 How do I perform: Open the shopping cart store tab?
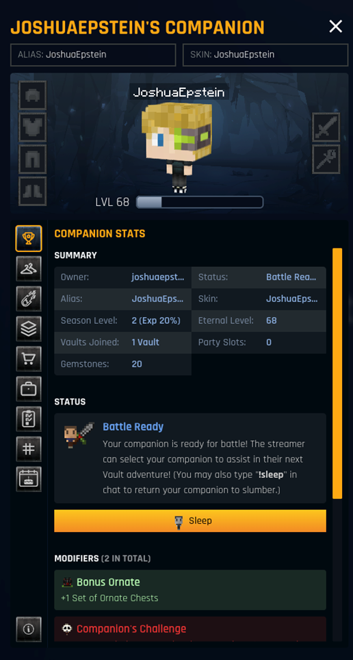click(29, 359)
